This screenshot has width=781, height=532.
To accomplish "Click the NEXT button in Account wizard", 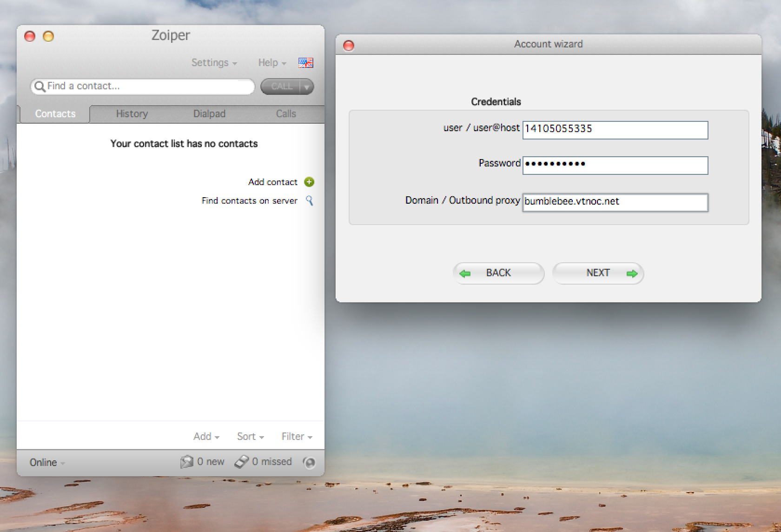I will 598,273.
